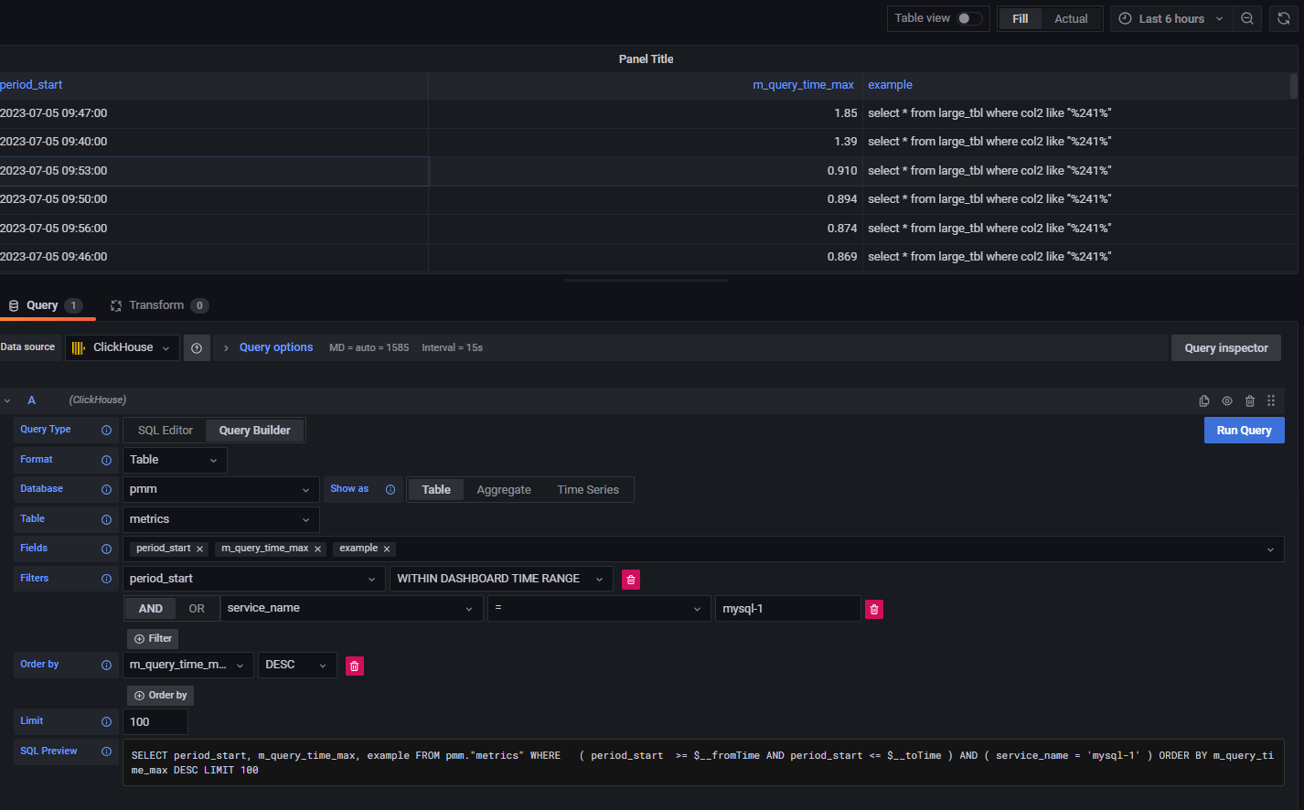The image size is (1304, 810).
Task: Click the Order by info icon
Action: click(106, 665)
